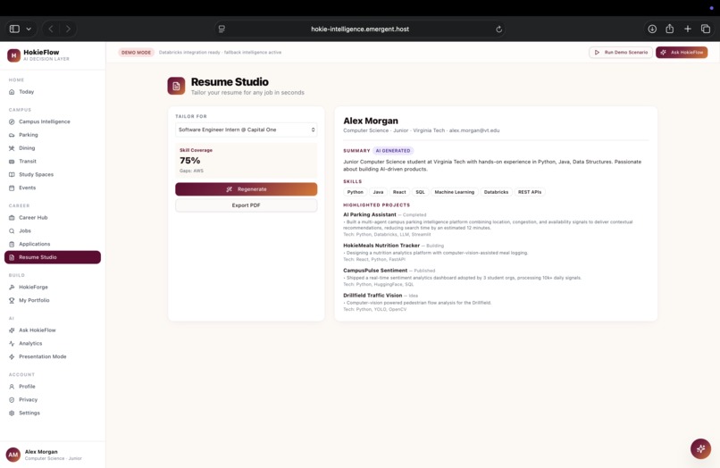The height and width of the screenshot is (468, 720).
Task: Click the Machine Learning skill chip
Action: point(455,192)
